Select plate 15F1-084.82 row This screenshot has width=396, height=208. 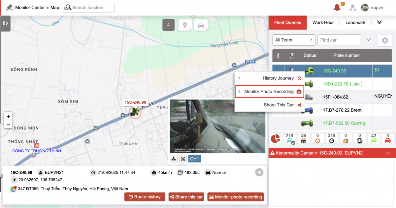coord(335,97)
